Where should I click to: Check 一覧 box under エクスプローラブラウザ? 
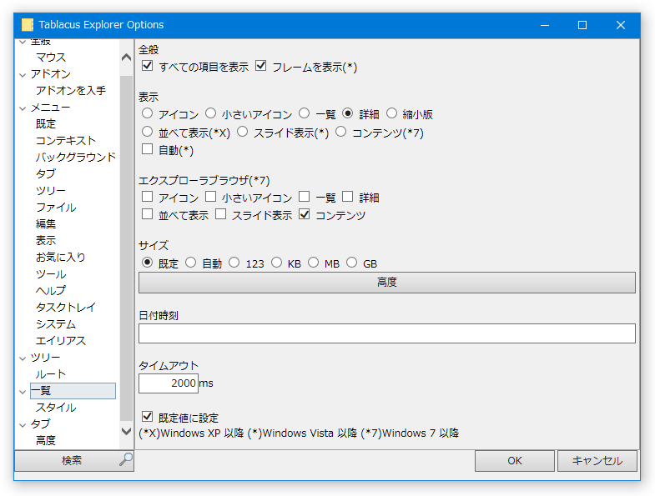[304, 196]
